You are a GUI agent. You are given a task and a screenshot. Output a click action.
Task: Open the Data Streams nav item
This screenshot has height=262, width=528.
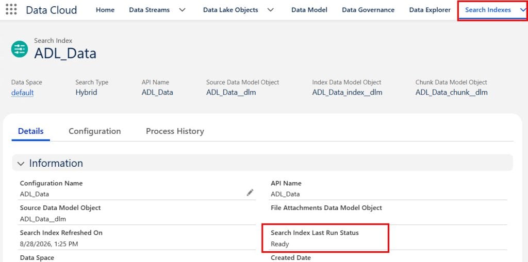[x=150, y=10]
